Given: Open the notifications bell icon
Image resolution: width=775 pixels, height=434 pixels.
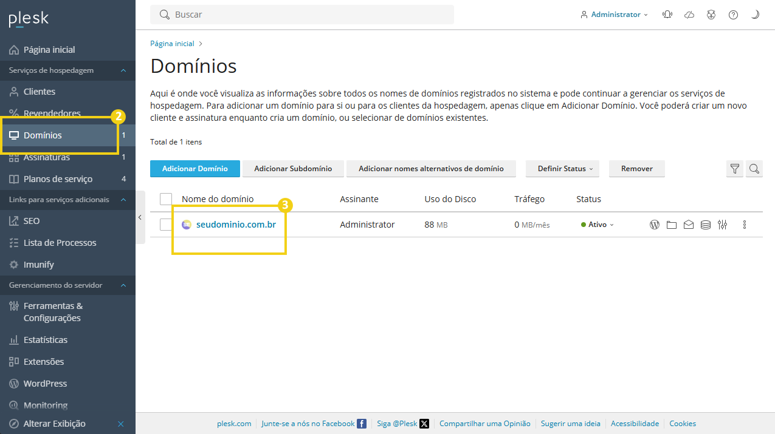Looking at the screenshot, I should (667, 14).
